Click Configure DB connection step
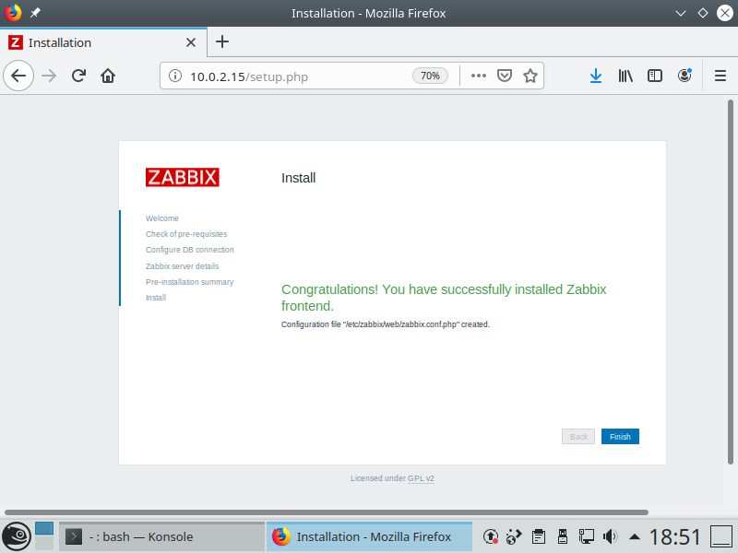Image resolution: width=738 pixels, height=553 pixels. pyautogui.click(x=190, y=250)
